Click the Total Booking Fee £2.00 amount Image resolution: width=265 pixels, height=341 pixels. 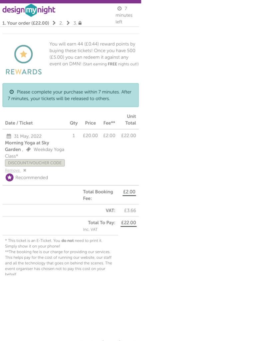[x=129, y=192]
